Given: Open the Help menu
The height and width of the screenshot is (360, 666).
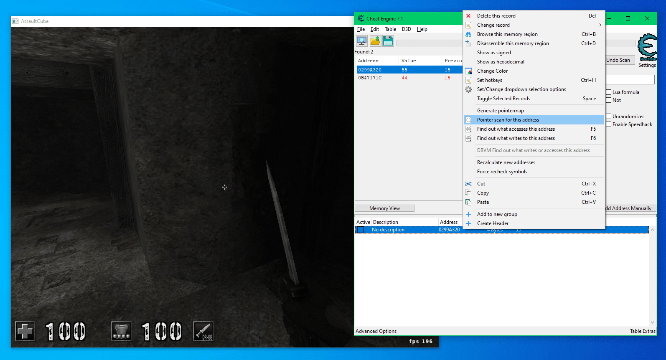Looking at the screenshot, I should coord(422,29).
